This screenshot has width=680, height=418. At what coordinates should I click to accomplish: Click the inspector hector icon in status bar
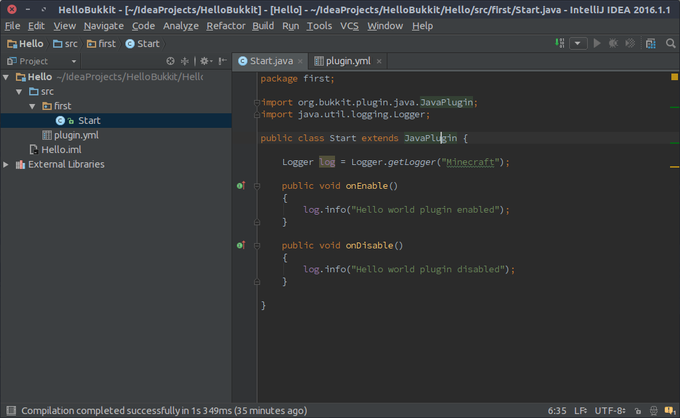(653, 411)
